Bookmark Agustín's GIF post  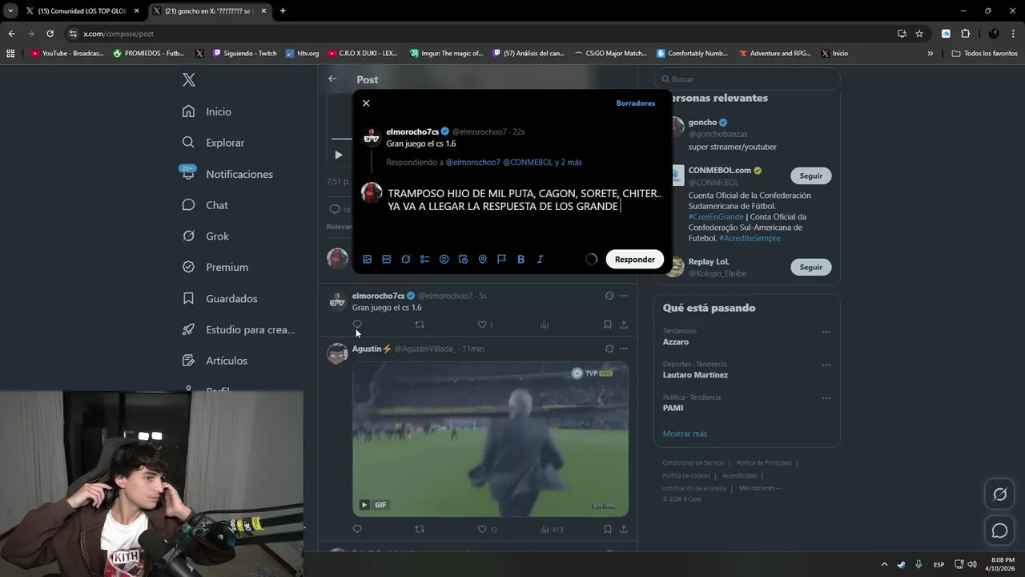[607, 529]
